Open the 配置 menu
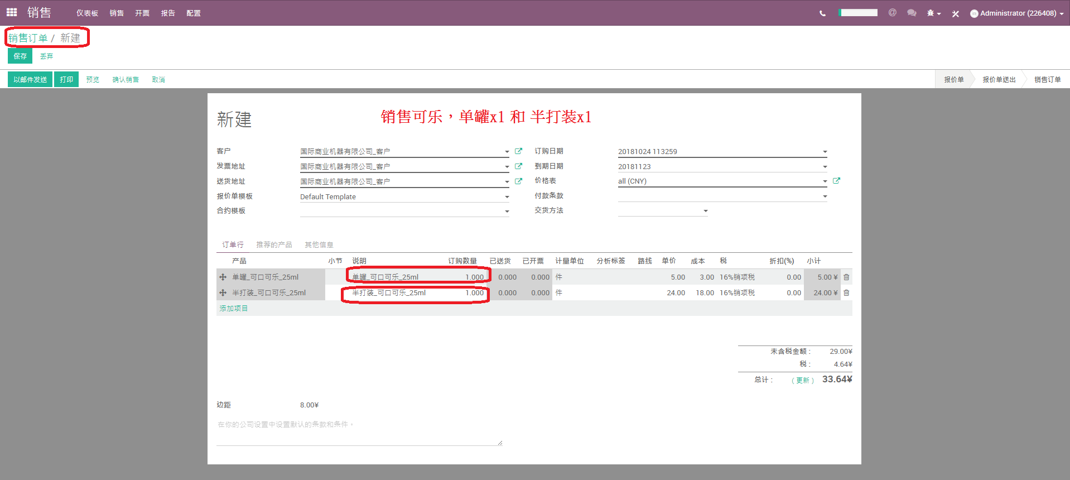The image size is (1070, 480). point(194,13)
